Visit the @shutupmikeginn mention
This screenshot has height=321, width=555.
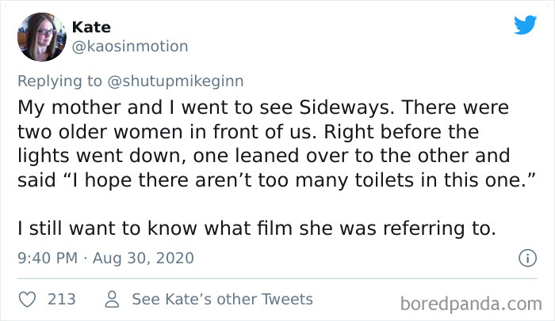click(x=174, y=79)
